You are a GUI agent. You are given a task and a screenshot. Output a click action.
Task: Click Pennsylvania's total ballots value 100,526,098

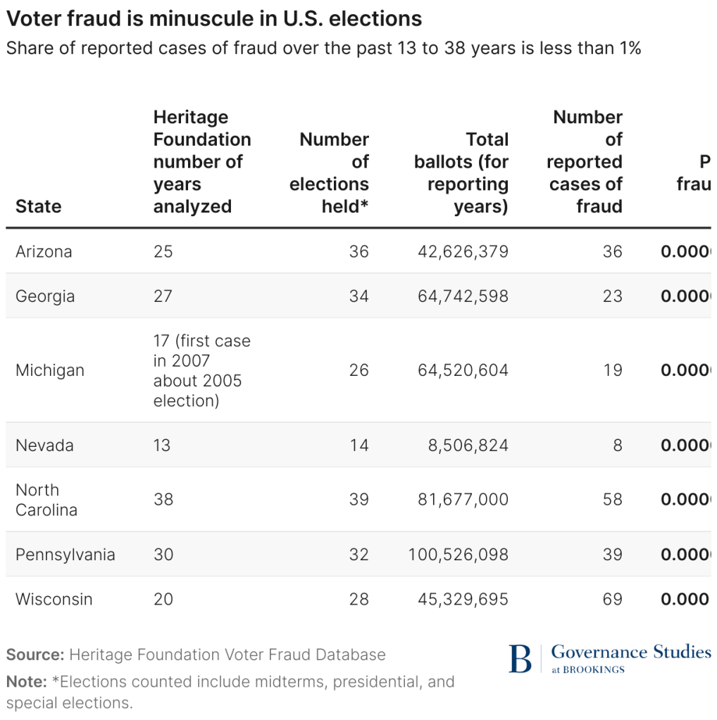[x=458, y=554]
